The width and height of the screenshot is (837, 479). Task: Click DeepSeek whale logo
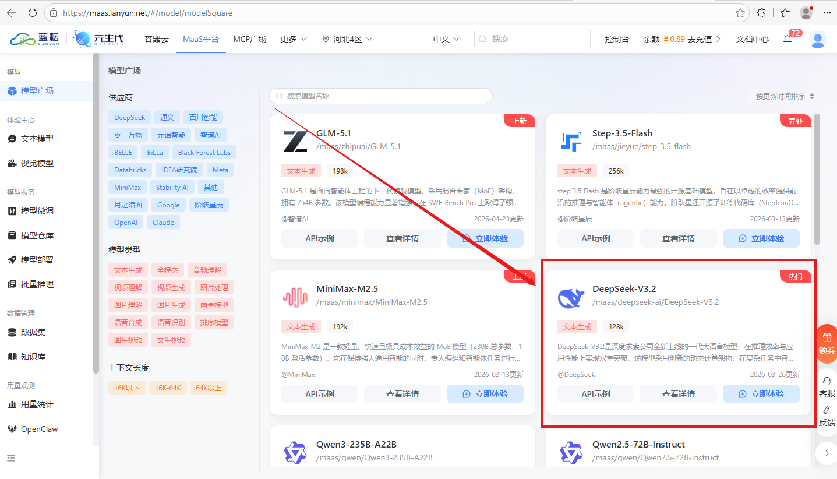(571, 297)
